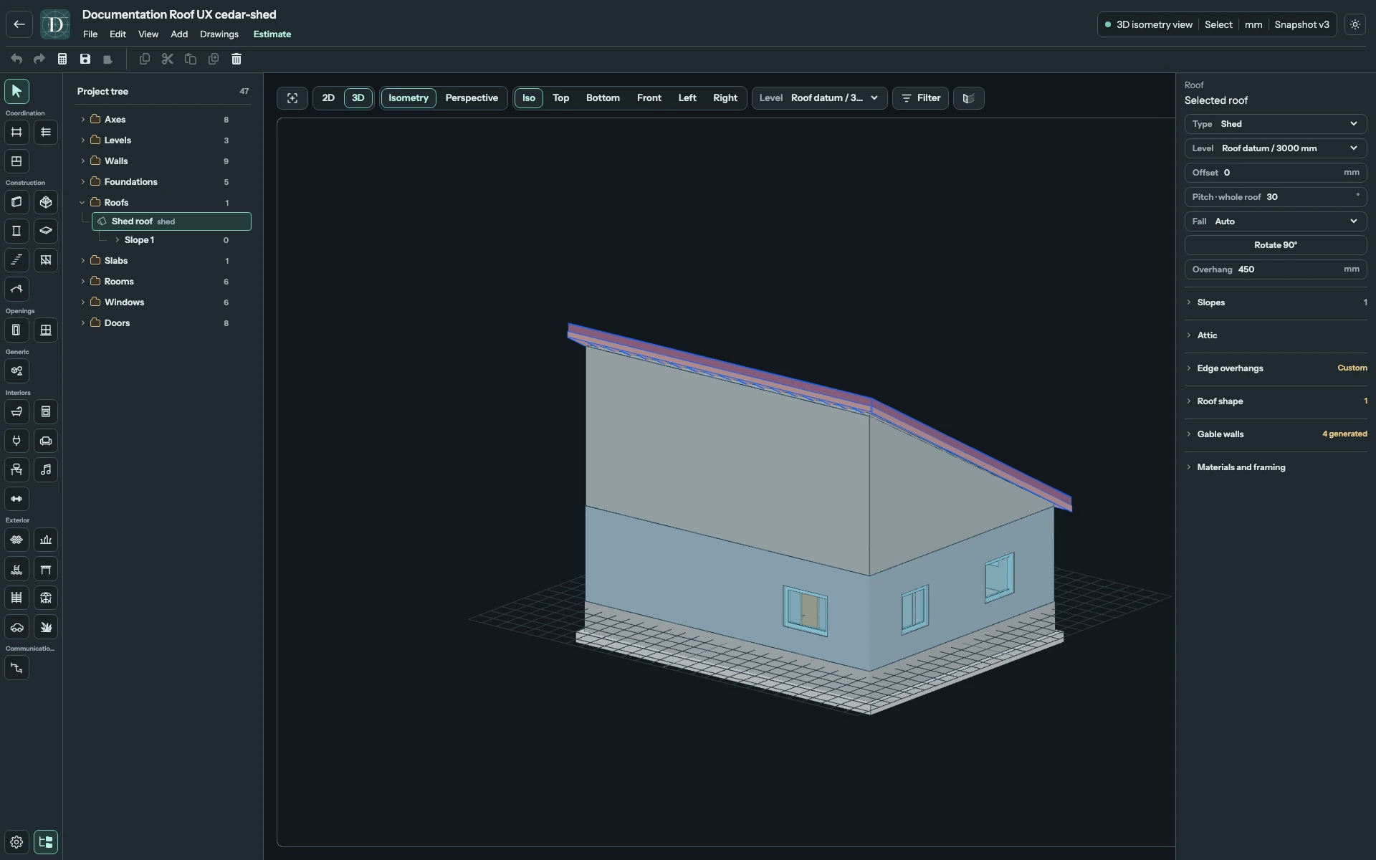Delete selection using the trash icon

[236, 59]
